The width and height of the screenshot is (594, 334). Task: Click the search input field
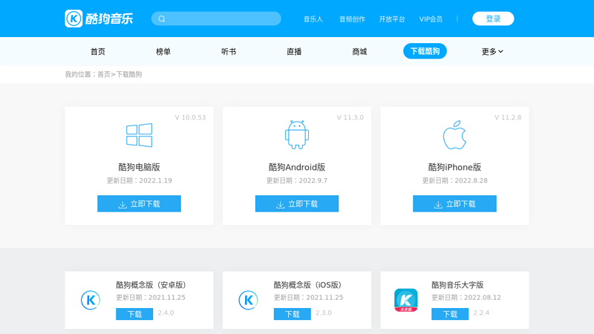pos(216,19)
